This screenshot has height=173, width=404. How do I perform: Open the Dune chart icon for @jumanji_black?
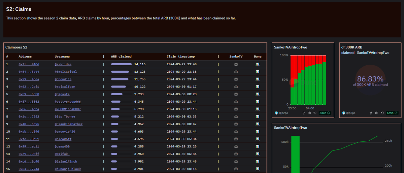click(x=258, y=169)
